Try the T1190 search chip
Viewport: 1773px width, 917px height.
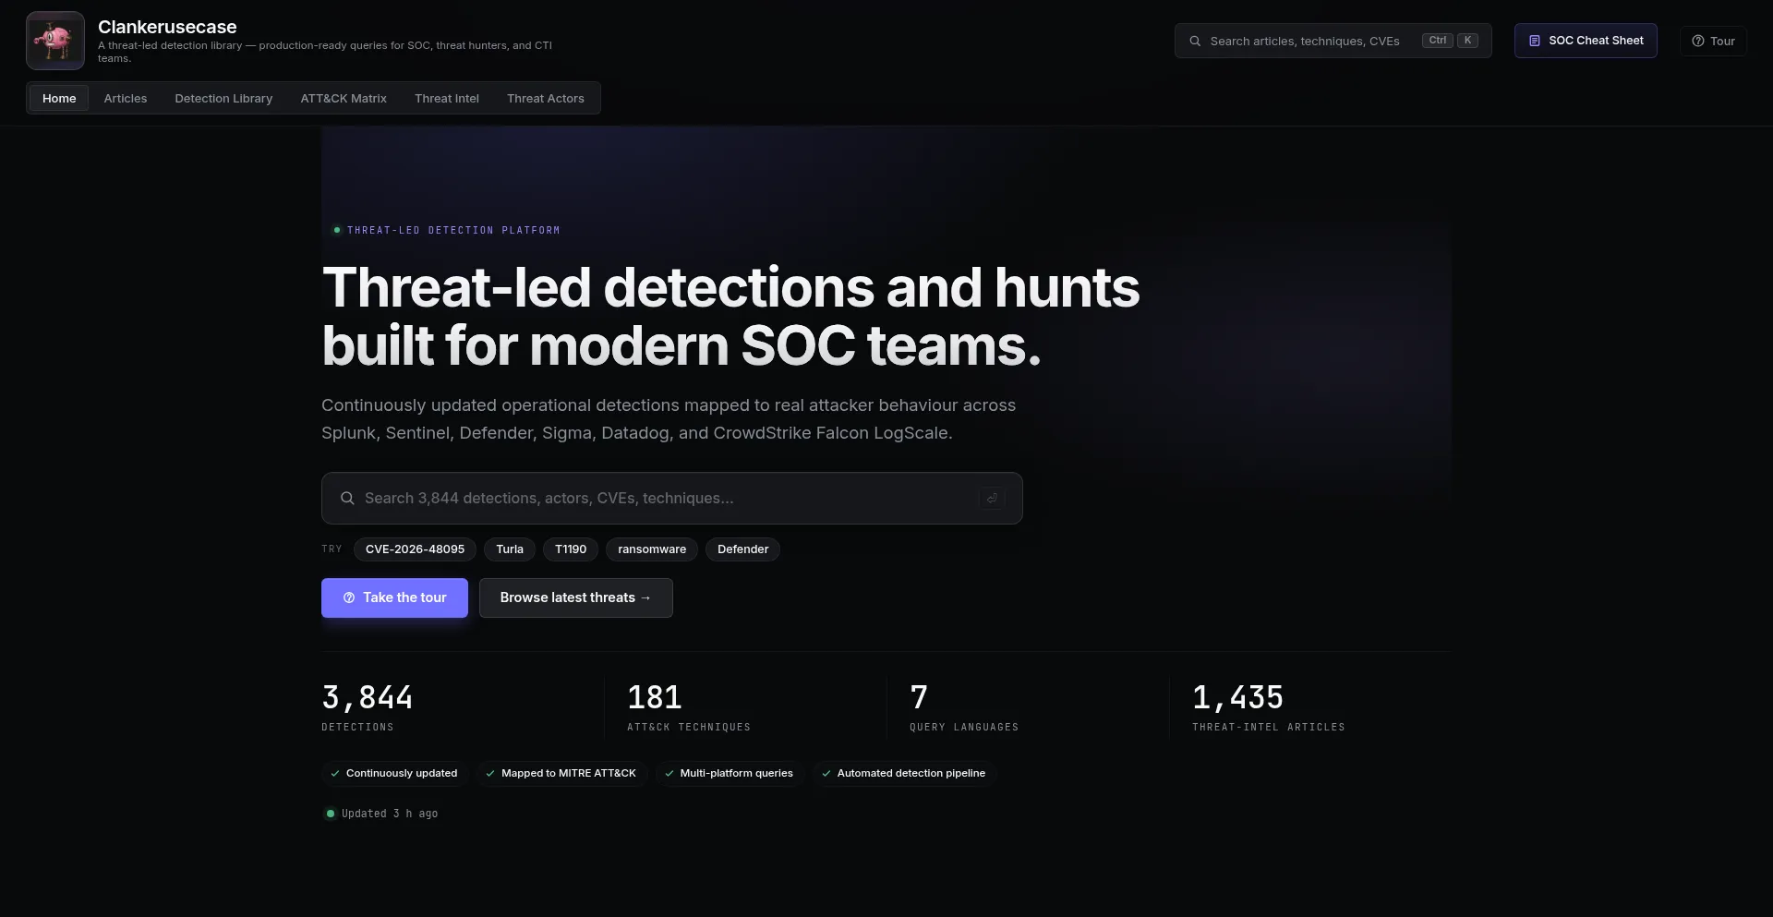[571, 549]
